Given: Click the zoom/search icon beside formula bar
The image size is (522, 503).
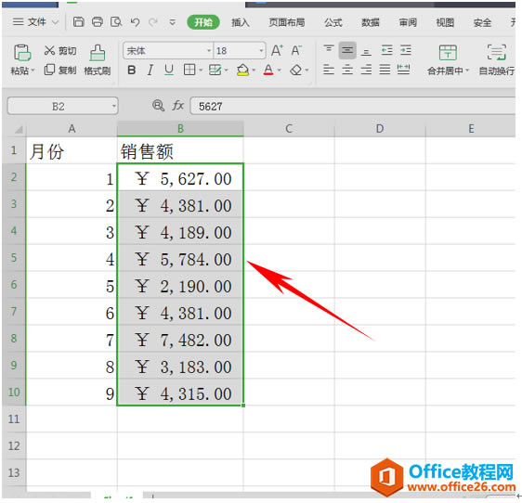Looking at the screenshot, I should (x=158, y=106).
